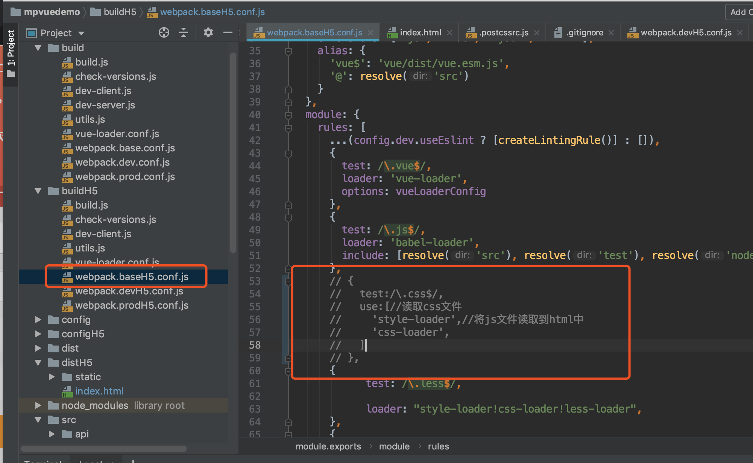Click buildH5 in the breadcrumb path
This screenshot has height=463, width=753.
pos(120,12)
